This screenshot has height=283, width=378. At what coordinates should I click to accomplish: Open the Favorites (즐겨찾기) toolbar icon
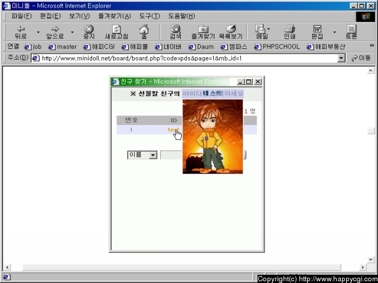point(203,32)
